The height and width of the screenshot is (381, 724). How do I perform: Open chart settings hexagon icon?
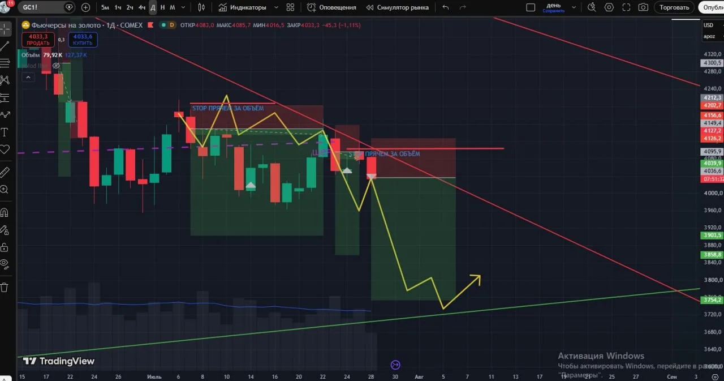coord(609,7)
